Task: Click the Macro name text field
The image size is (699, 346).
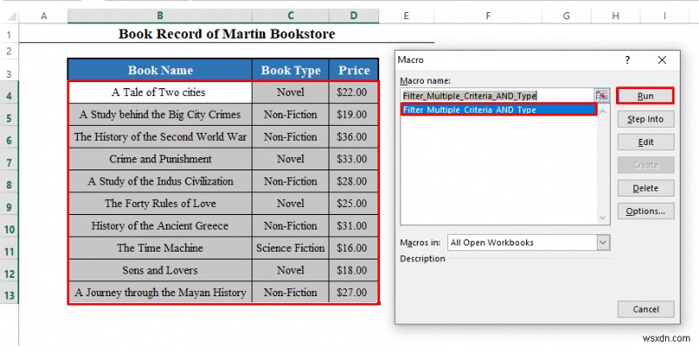Action: [x=497, y=95]
